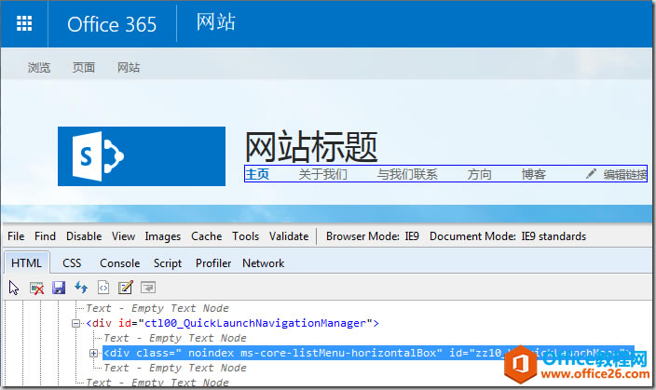Image resolution: width=656 pixels, height=390 pixels.
Task: Open Browser Mode: IE9 menu
Action: click(x=373, y=236)
